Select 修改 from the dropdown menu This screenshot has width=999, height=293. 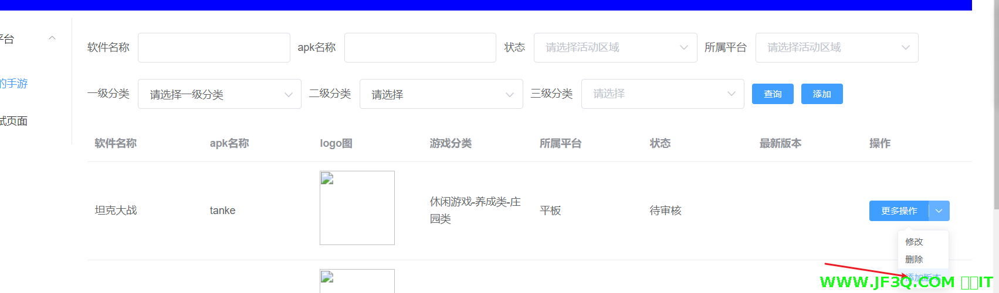914,242
